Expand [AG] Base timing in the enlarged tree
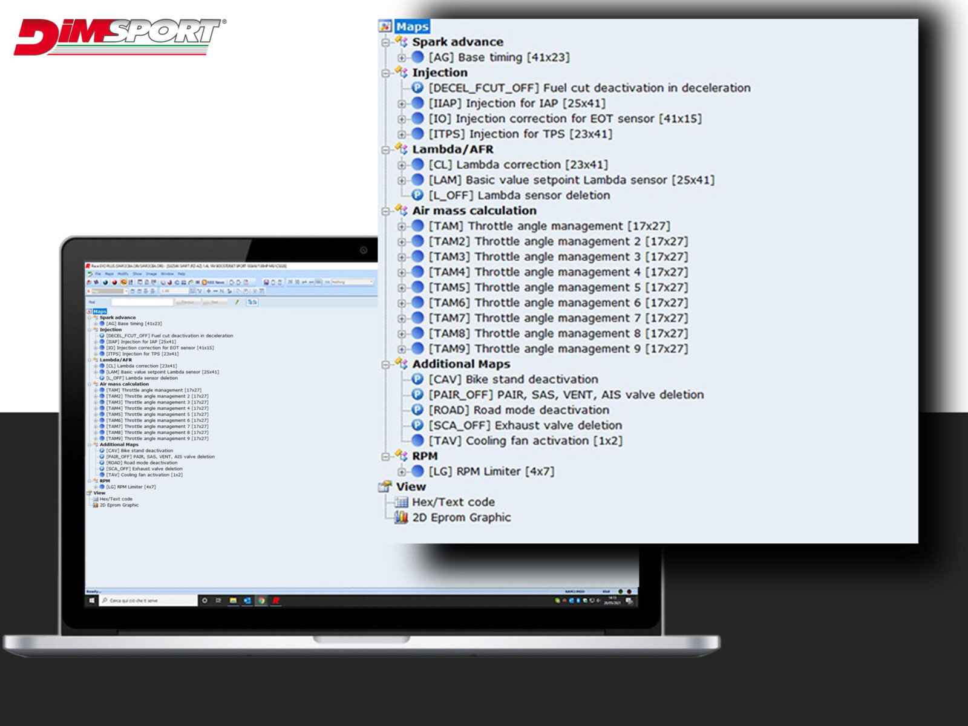Image resolution: width=968 pixels, height=726 pixels. pyautogui.click(x=402, y=57)
